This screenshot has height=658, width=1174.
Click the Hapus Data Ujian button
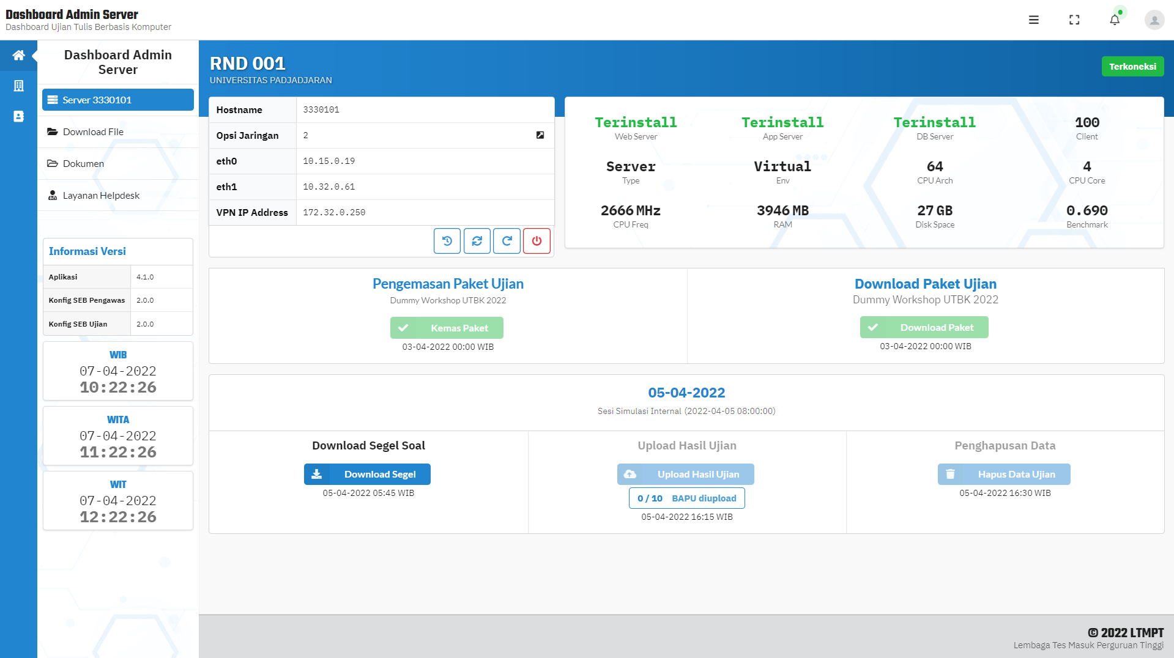(x=1004, y=474)
